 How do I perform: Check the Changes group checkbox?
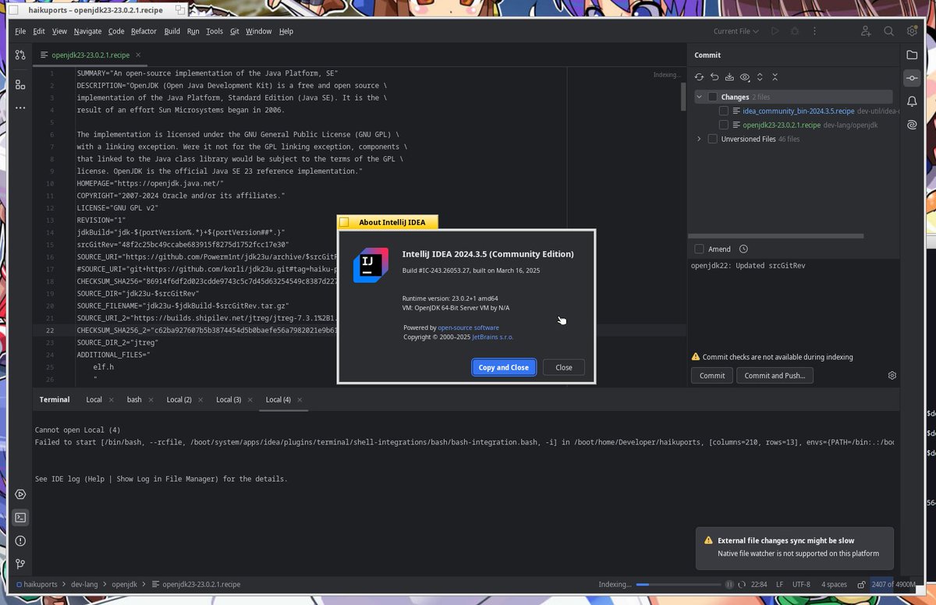click(x=713, y=97)
